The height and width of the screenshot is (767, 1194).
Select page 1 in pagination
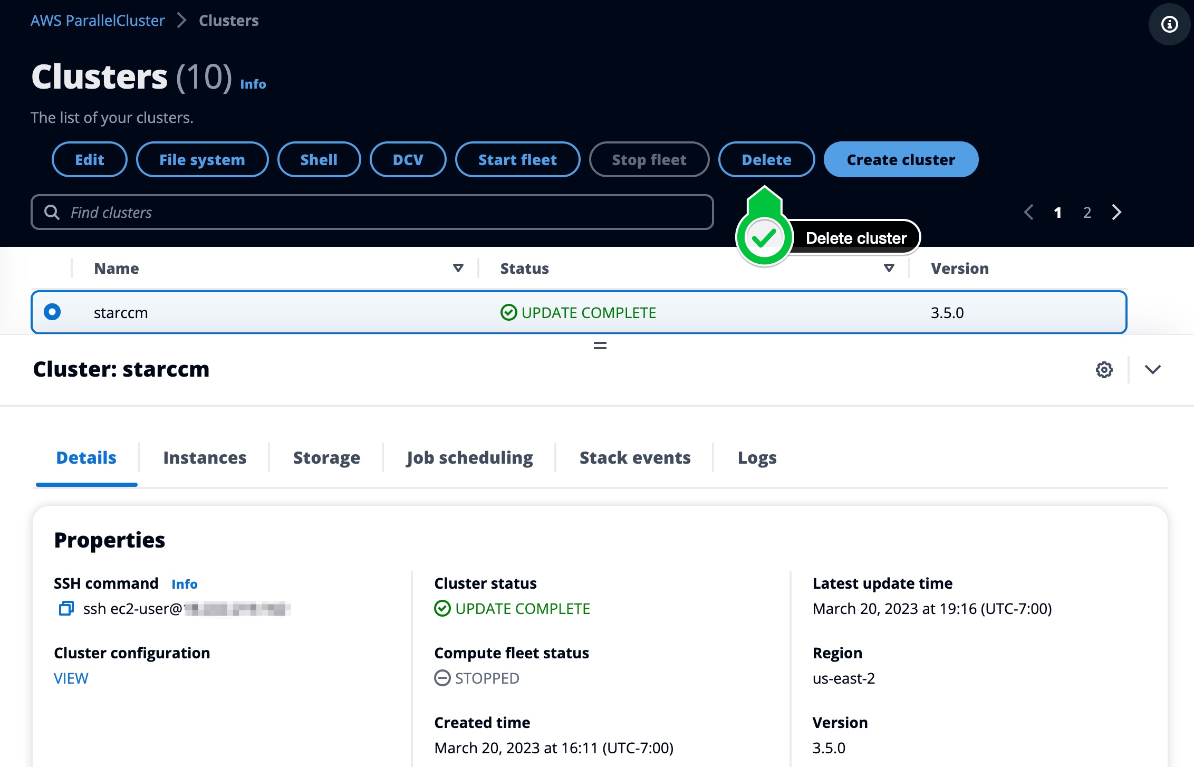[1057, 212]
